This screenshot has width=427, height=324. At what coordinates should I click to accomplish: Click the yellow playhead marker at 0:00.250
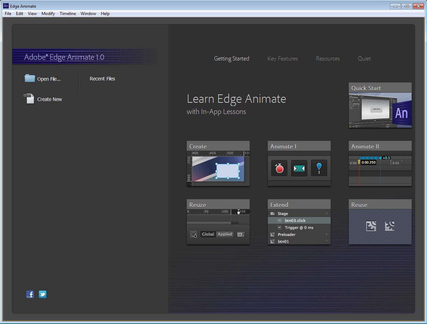pyautogui.click(x=359, y=162)
